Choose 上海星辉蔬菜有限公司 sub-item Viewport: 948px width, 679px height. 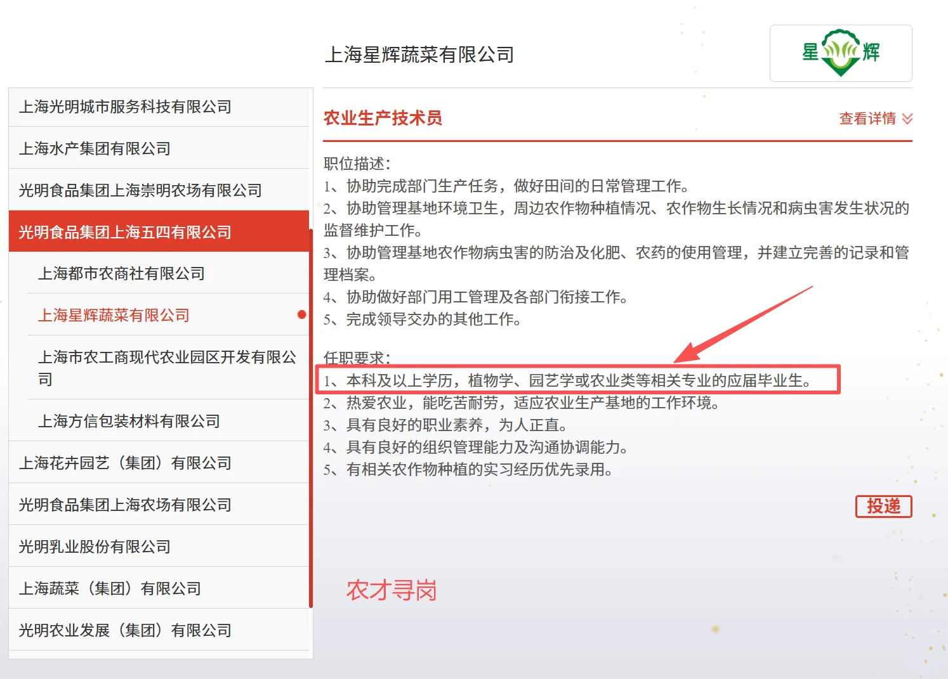pyautogui.click(x=168, y=315)
